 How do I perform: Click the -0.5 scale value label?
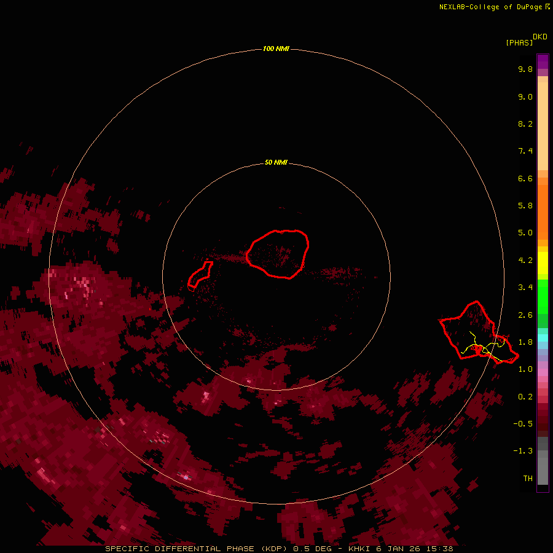coord(523,424)
